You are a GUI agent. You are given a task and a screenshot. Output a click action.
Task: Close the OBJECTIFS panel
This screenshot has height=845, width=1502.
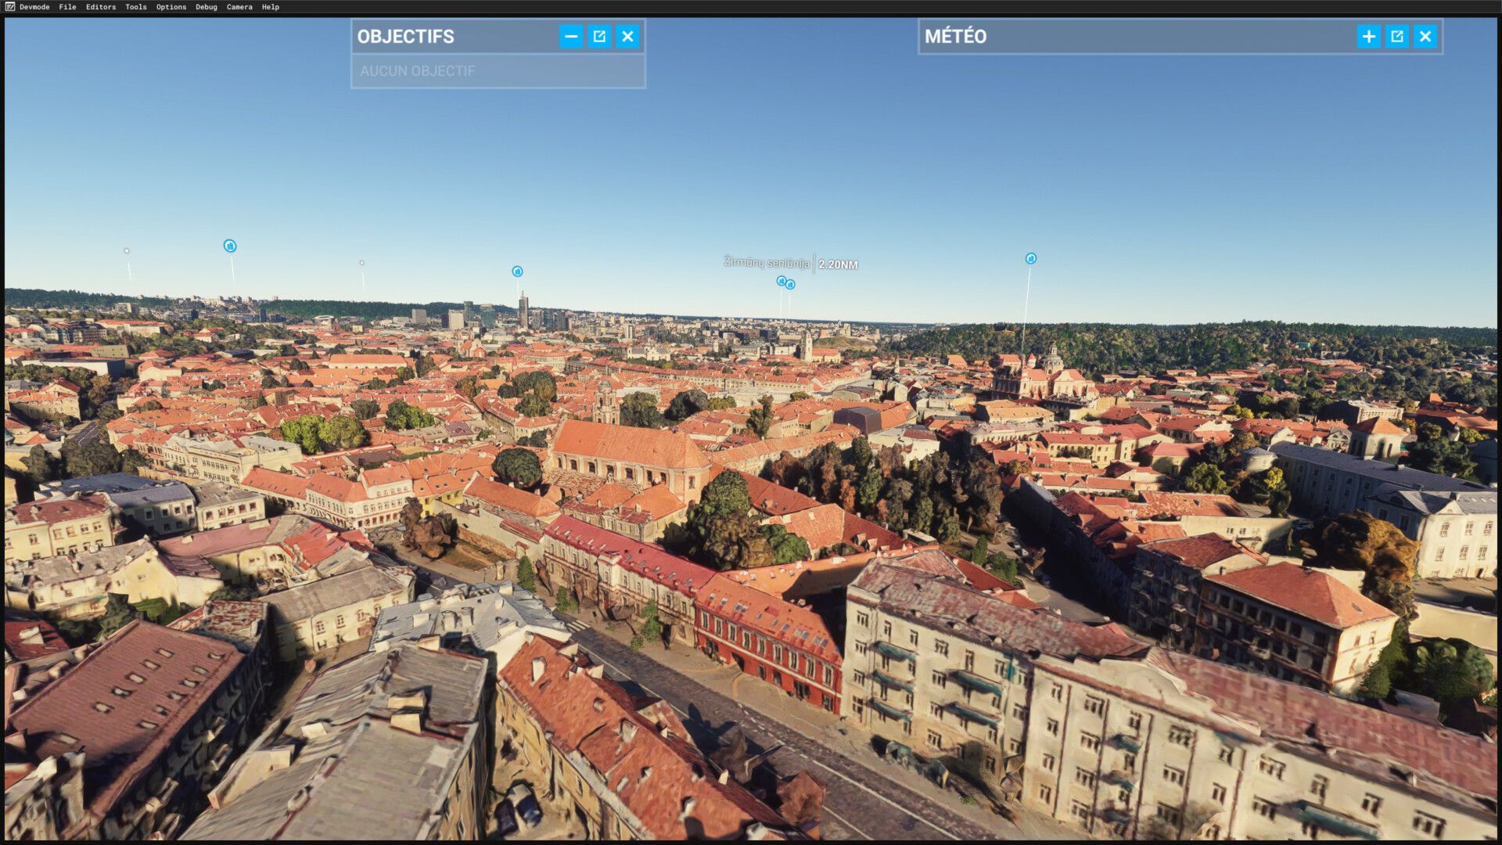pyautogui.click(x=627, y=37)
